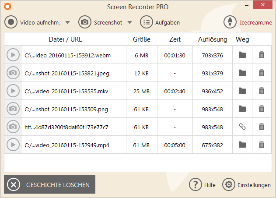Play the 153912.webm video

[x=13, y=55]
